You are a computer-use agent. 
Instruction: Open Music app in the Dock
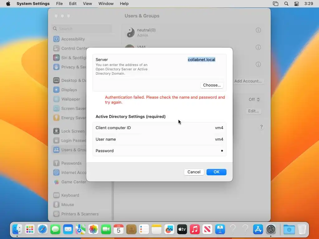point(195,229)
